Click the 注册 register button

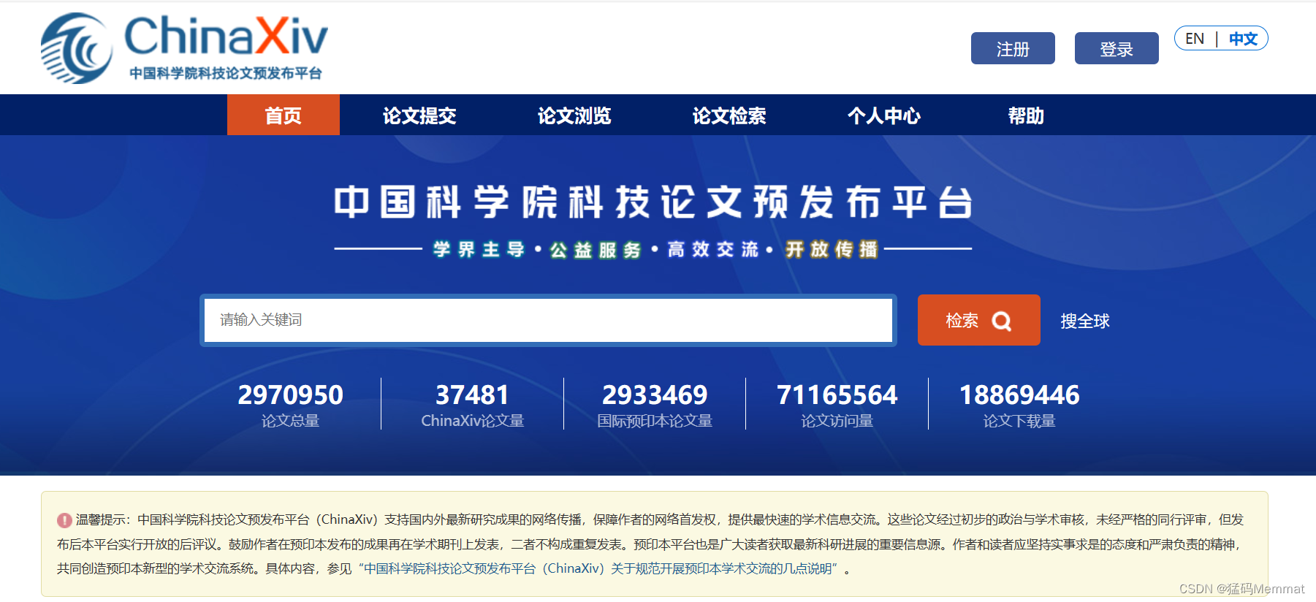point(1013,48)
